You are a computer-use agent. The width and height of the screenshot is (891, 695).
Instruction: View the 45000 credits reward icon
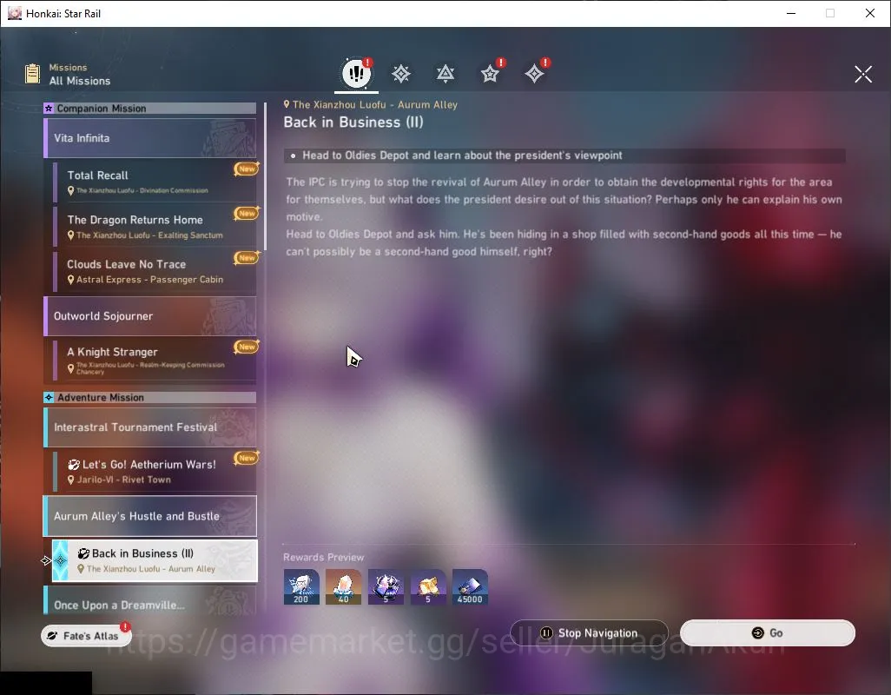click(470, 587)
